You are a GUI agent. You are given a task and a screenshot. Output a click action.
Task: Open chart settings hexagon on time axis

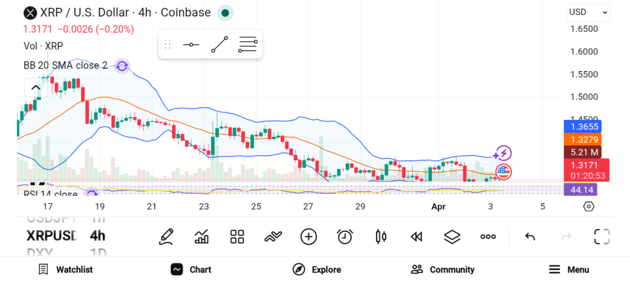(x=589, y=206)
